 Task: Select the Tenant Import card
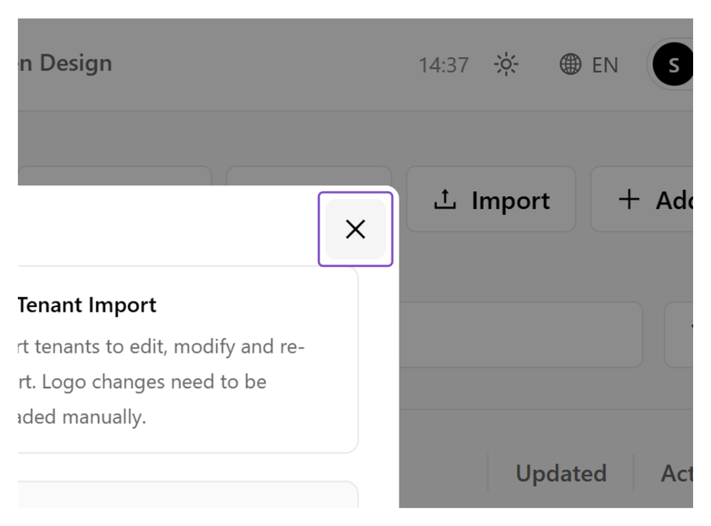point(188,359)
